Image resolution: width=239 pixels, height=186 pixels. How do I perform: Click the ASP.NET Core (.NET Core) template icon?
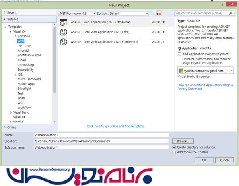(63, 32)
